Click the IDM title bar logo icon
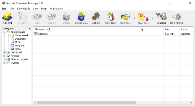Viewport: 195px width, 106px height. pos(3,3)
